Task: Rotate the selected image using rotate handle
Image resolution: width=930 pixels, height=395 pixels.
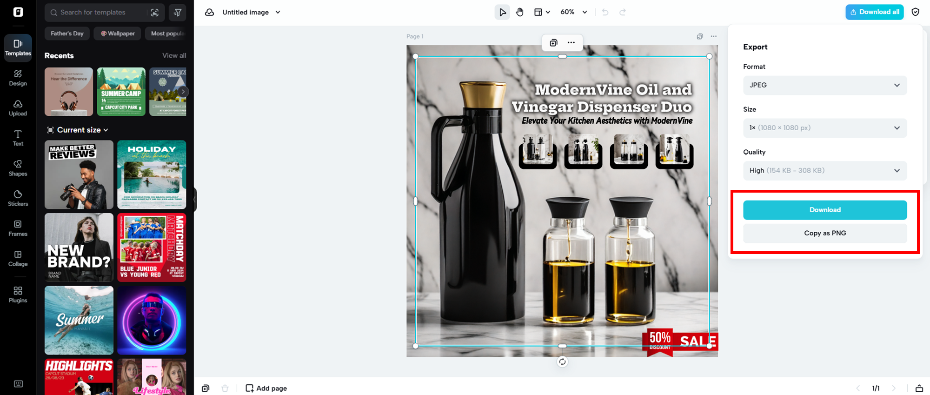Action: pos(562,362)
